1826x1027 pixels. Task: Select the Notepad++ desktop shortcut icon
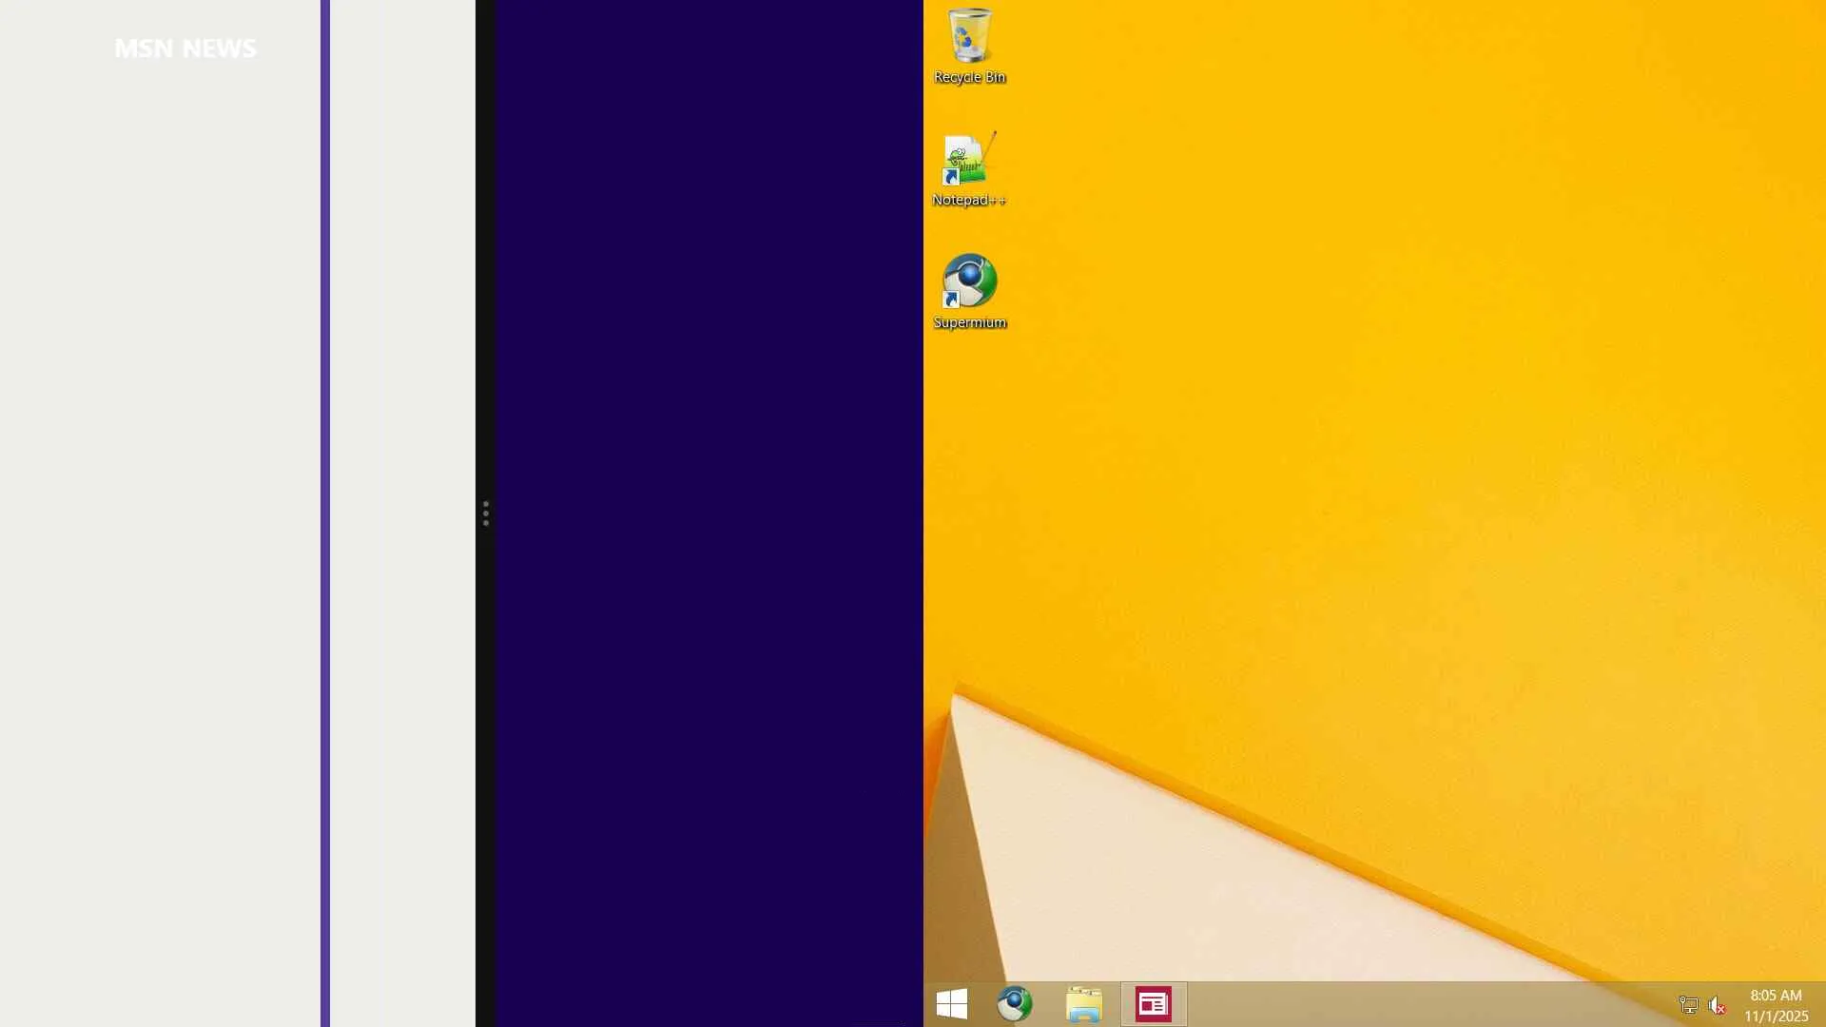click(x=969, y=159)
